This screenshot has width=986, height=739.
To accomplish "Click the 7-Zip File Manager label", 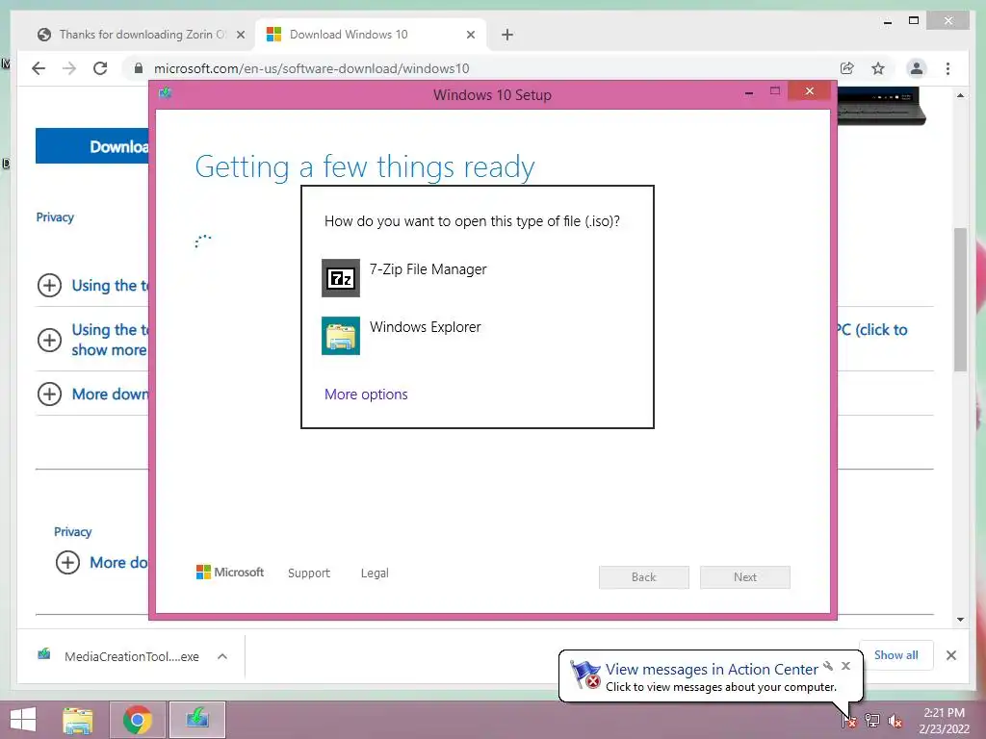I will [428, 269].
